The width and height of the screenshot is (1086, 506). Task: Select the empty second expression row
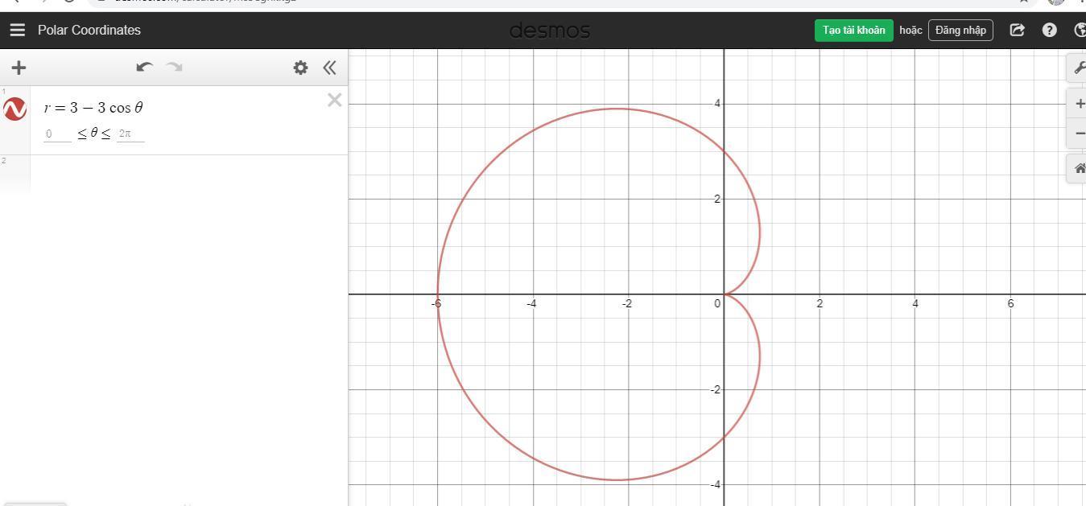click(x=174, y=174)
